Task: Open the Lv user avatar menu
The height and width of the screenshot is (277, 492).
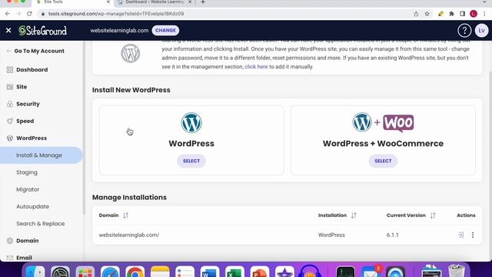Action: point(481,31)
